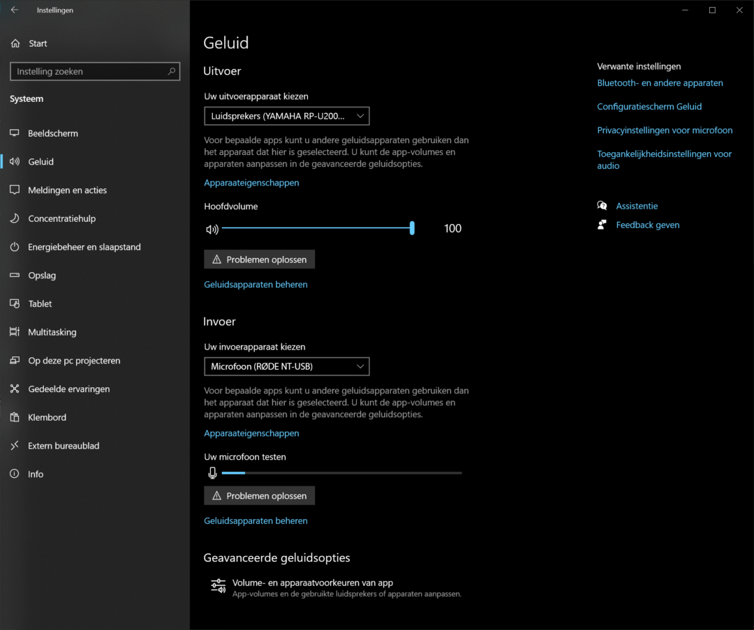Click the speaker icon beside Hoofdvolume slider
The width and height of the screenshot is (754, 630).
212,229
